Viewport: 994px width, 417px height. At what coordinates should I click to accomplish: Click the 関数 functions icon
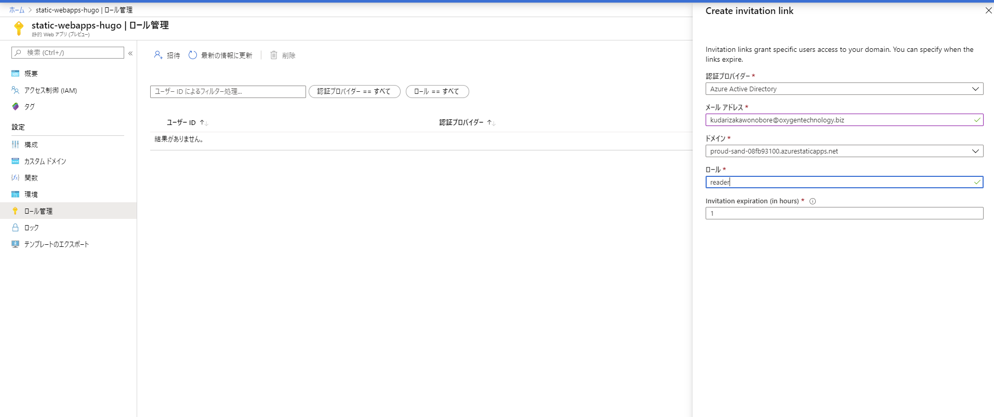(16, 177)
